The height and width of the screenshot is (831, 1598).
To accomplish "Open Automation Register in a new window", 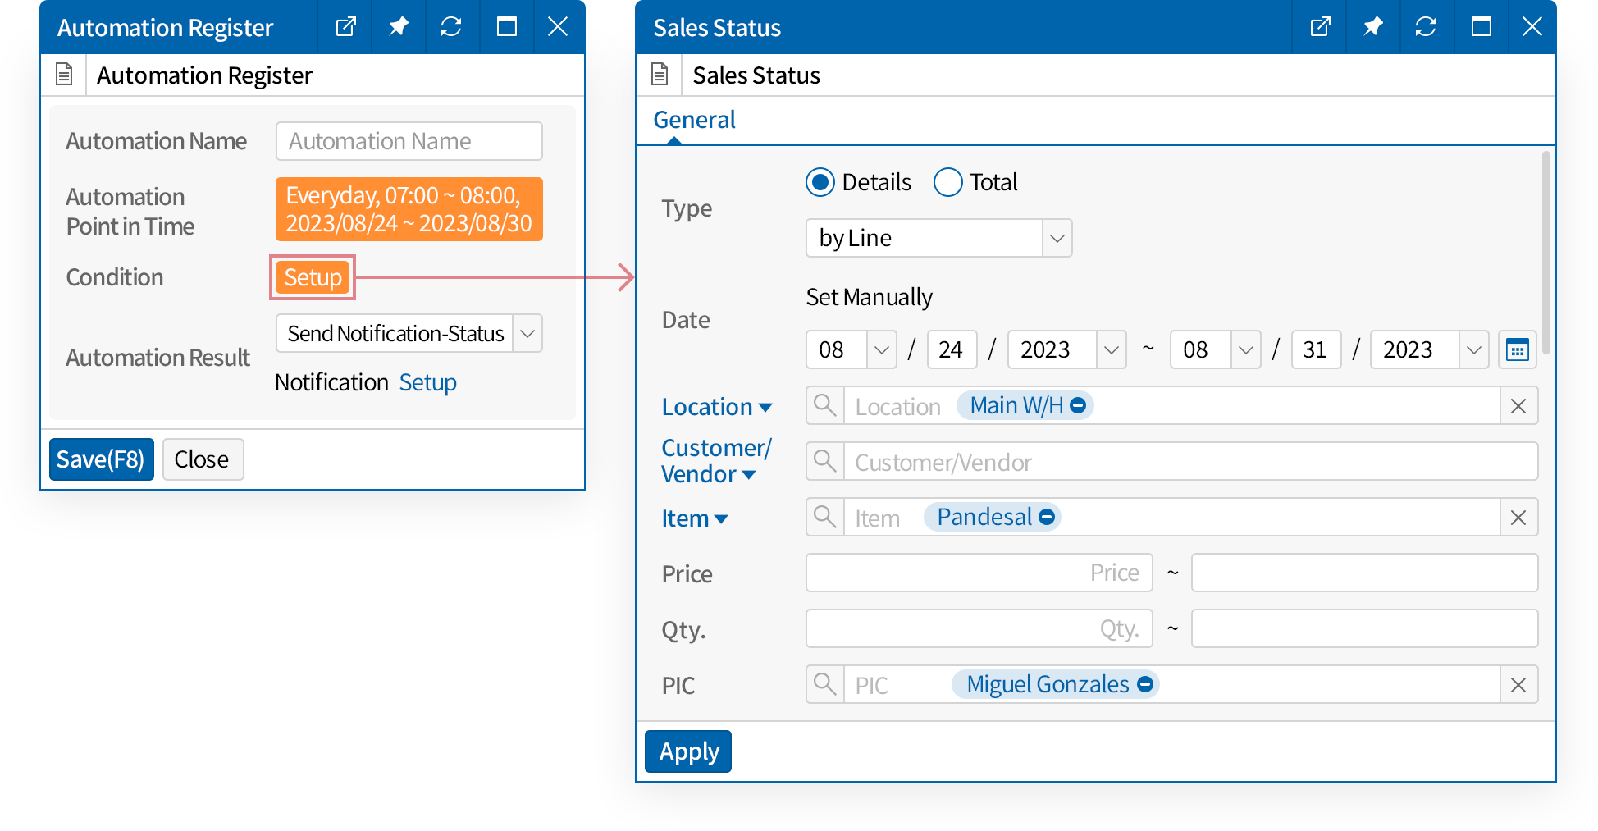I will pos(346,27).
